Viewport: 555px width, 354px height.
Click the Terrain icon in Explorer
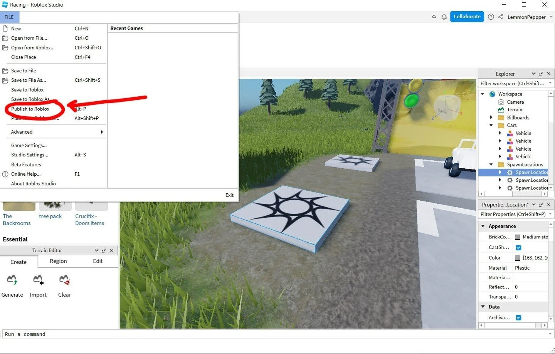[x=501, y=110]
